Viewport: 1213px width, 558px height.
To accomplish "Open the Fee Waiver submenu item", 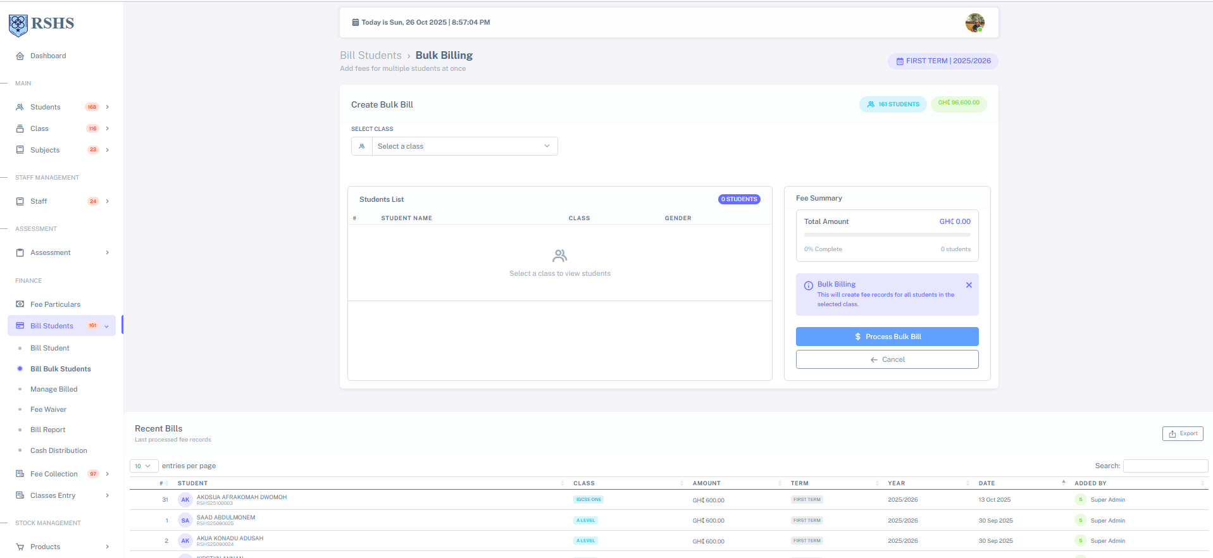I will pos(48,409).
